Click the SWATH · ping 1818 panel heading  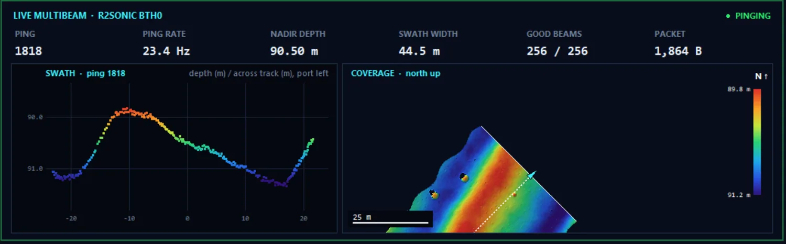coord(85,73)
